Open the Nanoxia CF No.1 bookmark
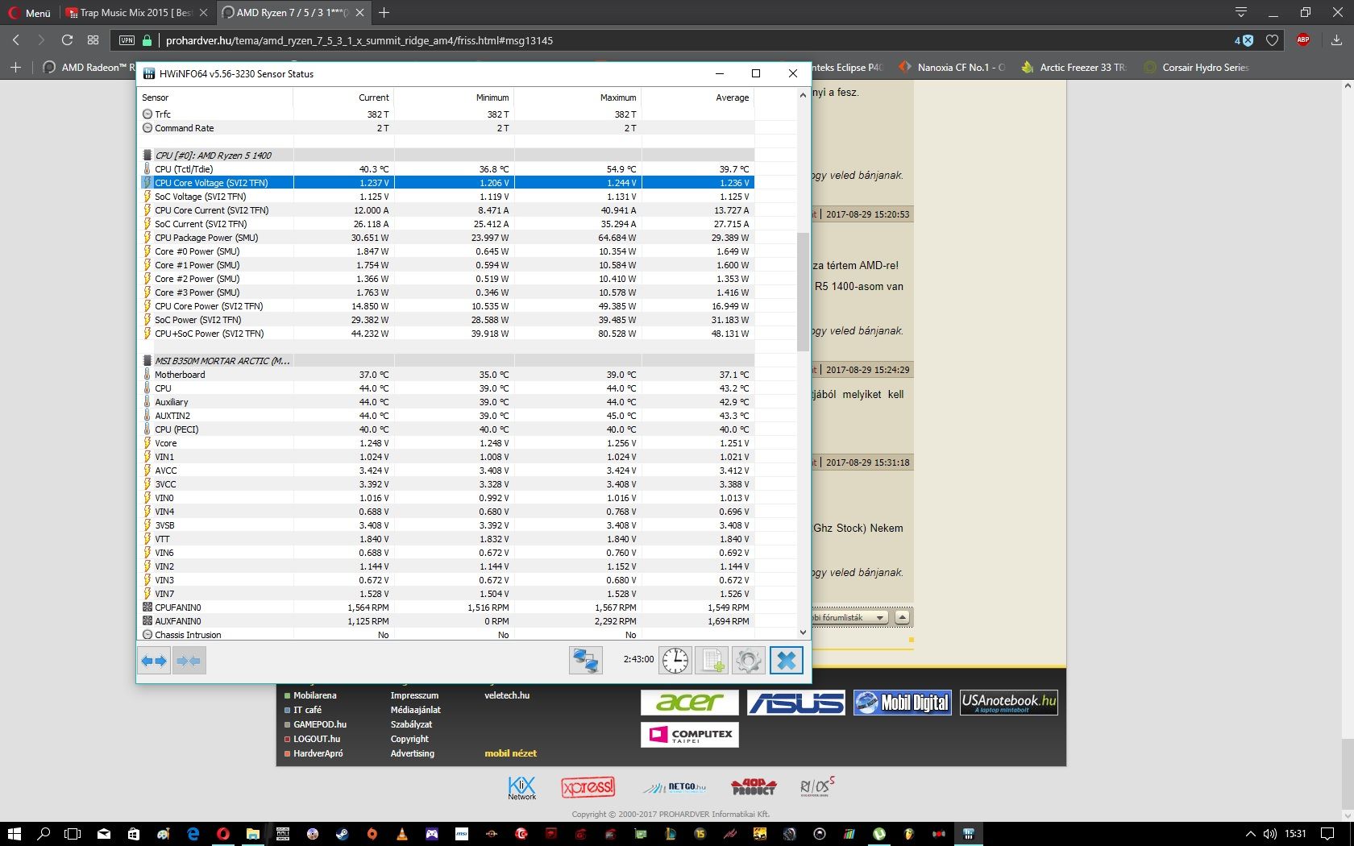The width and height of the screenshot is (1354, 846). point(952,68)
